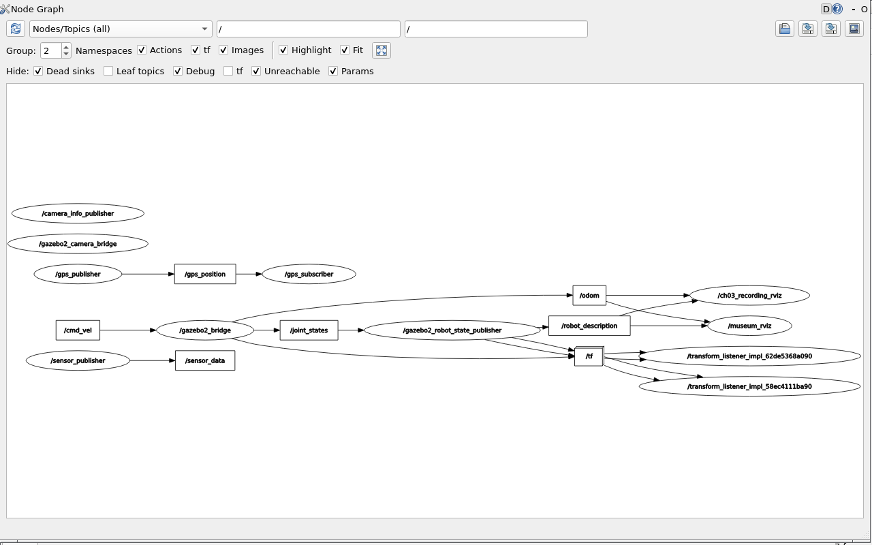Refresh the ROS node graph
This screenshot has width=872, height=545.
point(16,29)
